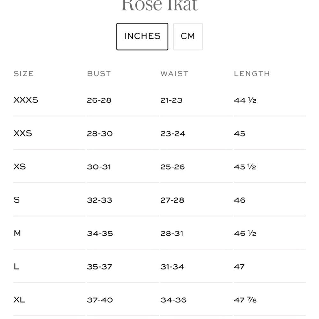Select the L size row label
Image resolution: width=319 pixels, height=319 pixels.
(x=16, y=266)
